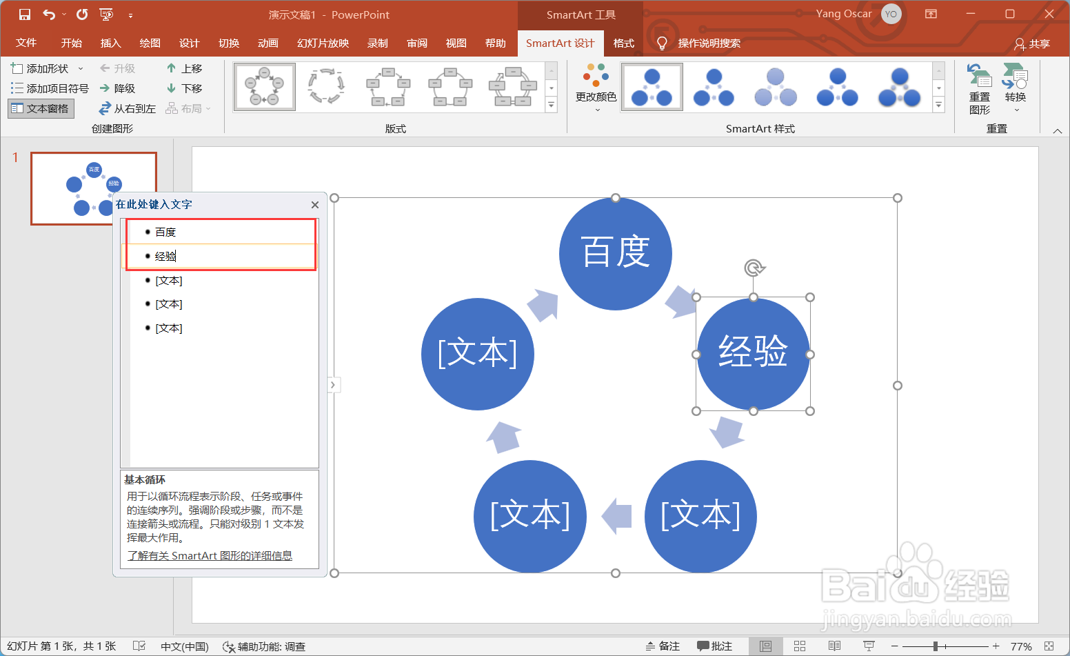Select the 百度 circle shape
1070x656 pixels.
615,253
